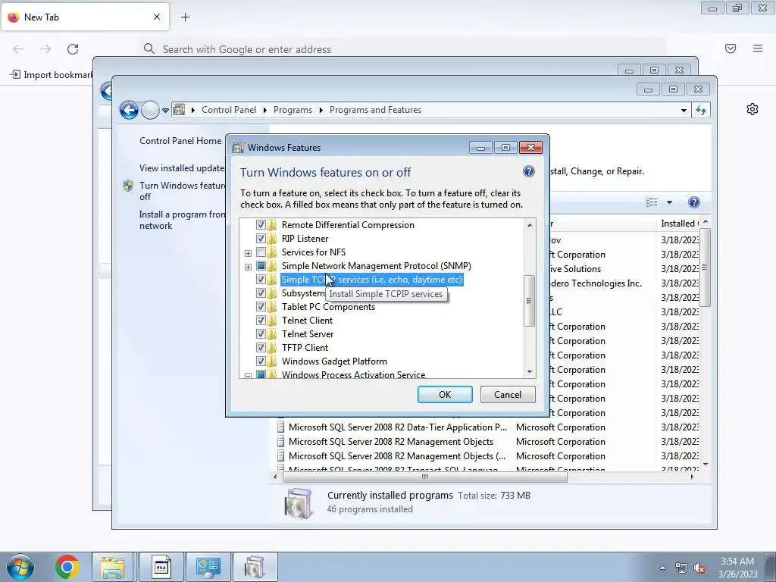Open New Tab page settings gear
Screen dimensions: 776x582
tap(753, 109)
